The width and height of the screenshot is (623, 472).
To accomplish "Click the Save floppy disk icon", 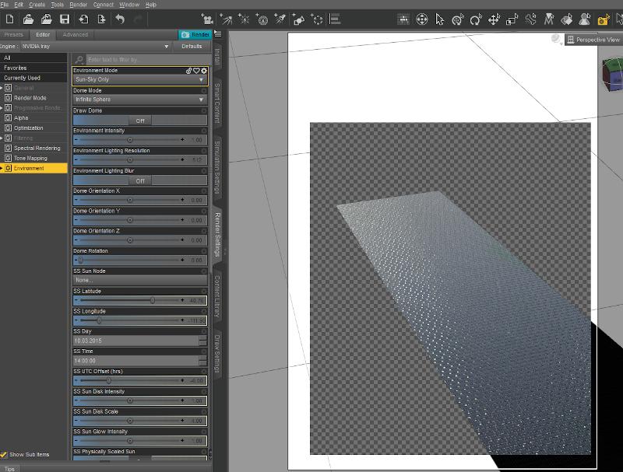I will 65,19.
